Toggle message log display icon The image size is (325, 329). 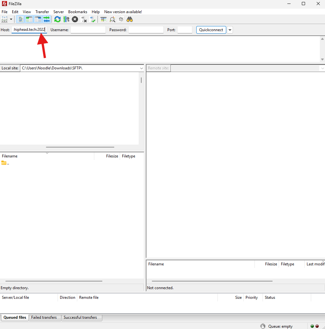coord(20,20)
